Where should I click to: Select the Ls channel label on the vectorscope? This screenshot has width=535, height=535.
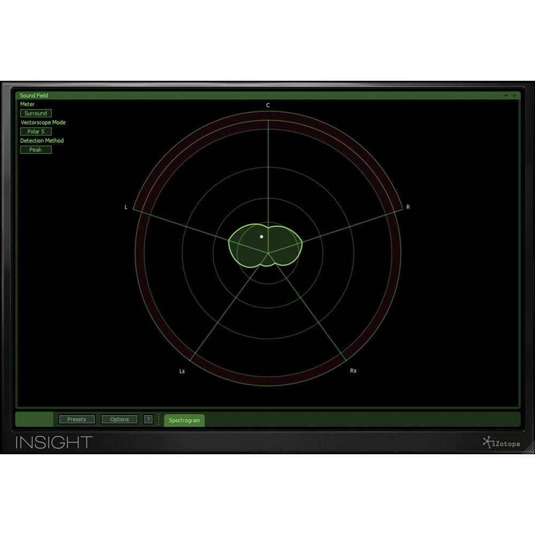point(181,370)
